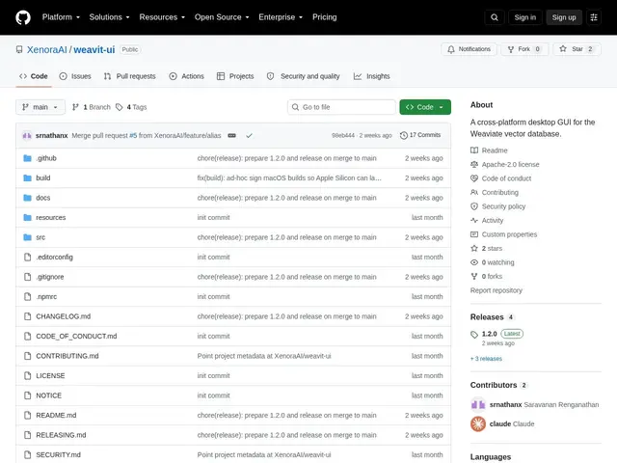Click the srnathanx contributor avatar in Contributors
Viewport: 617px width, 463px height.
pyautogui.click(x=478, y=404)
